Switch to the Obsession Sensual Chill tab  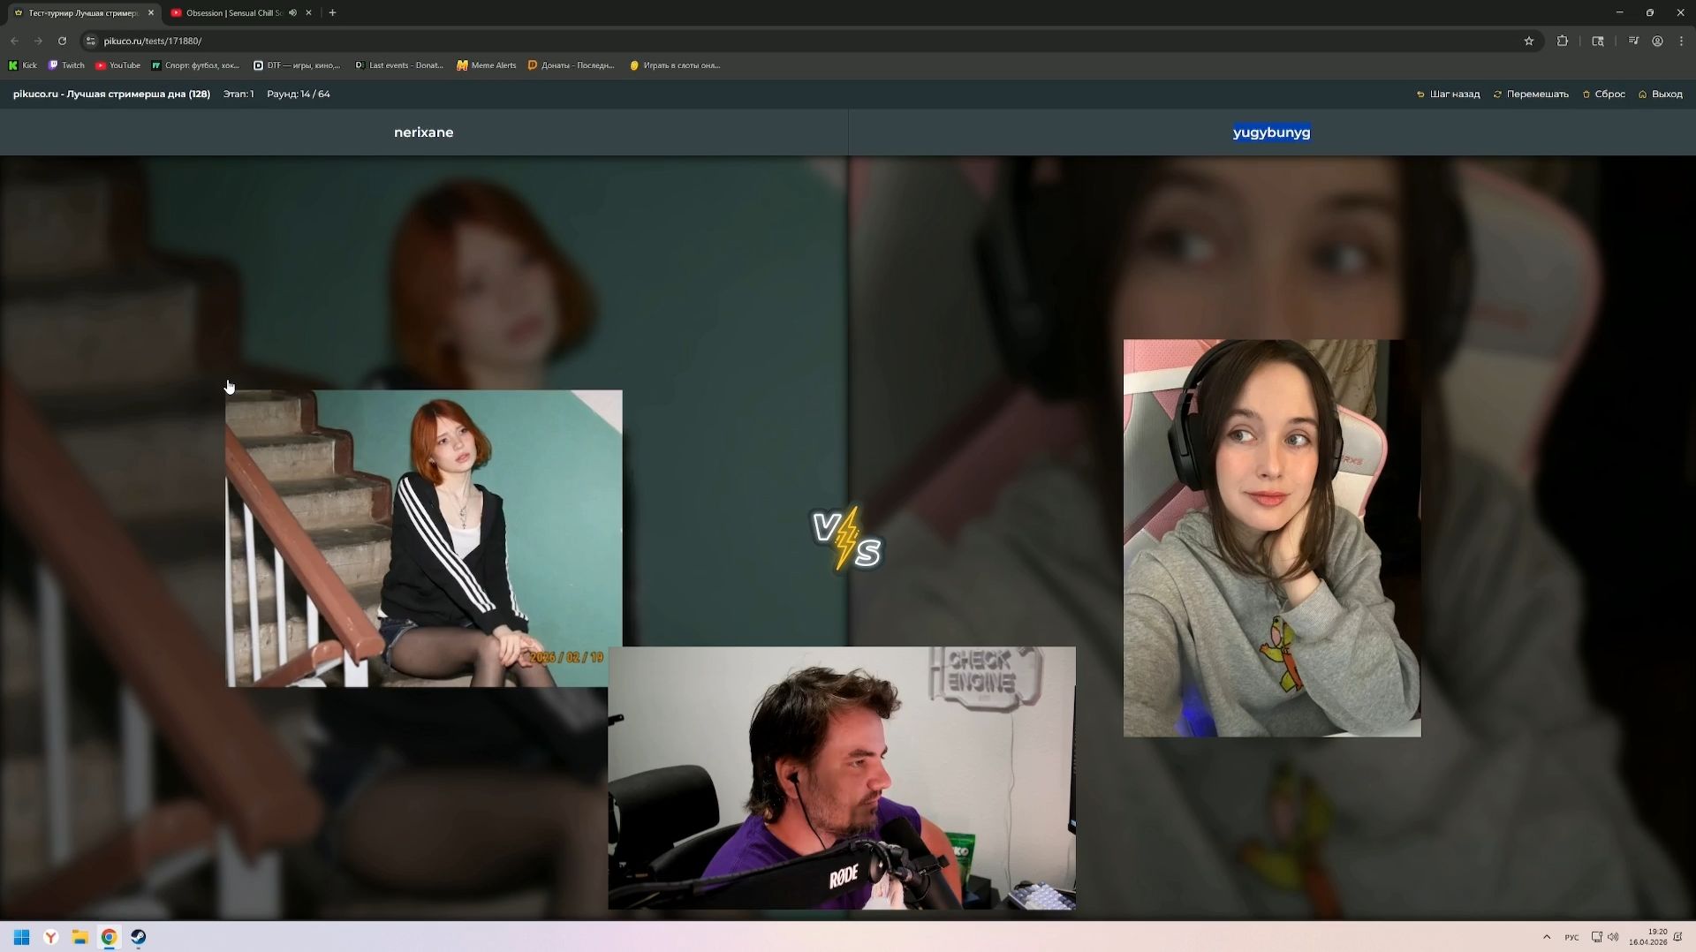234,13
